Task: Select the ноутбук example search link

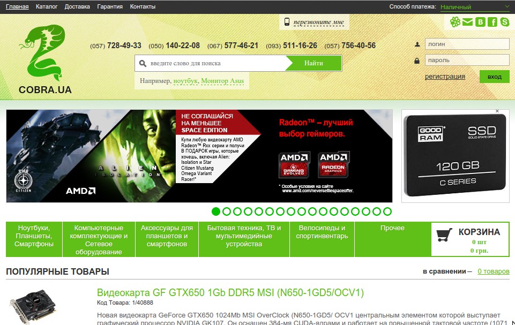Action: coord(185,81)
